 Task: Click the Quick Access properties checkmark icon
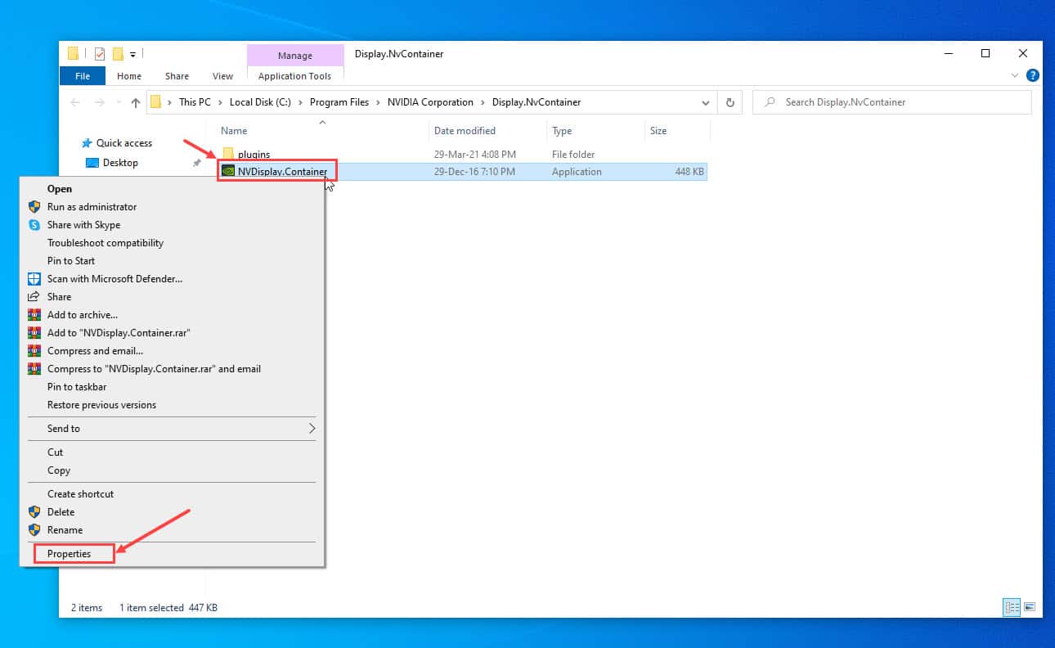coord(100,54)
